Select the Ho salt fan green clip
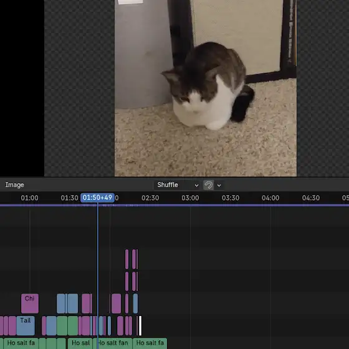Viewport: 349px width, 349px height. pyautogui.click(x=113, y=343)
